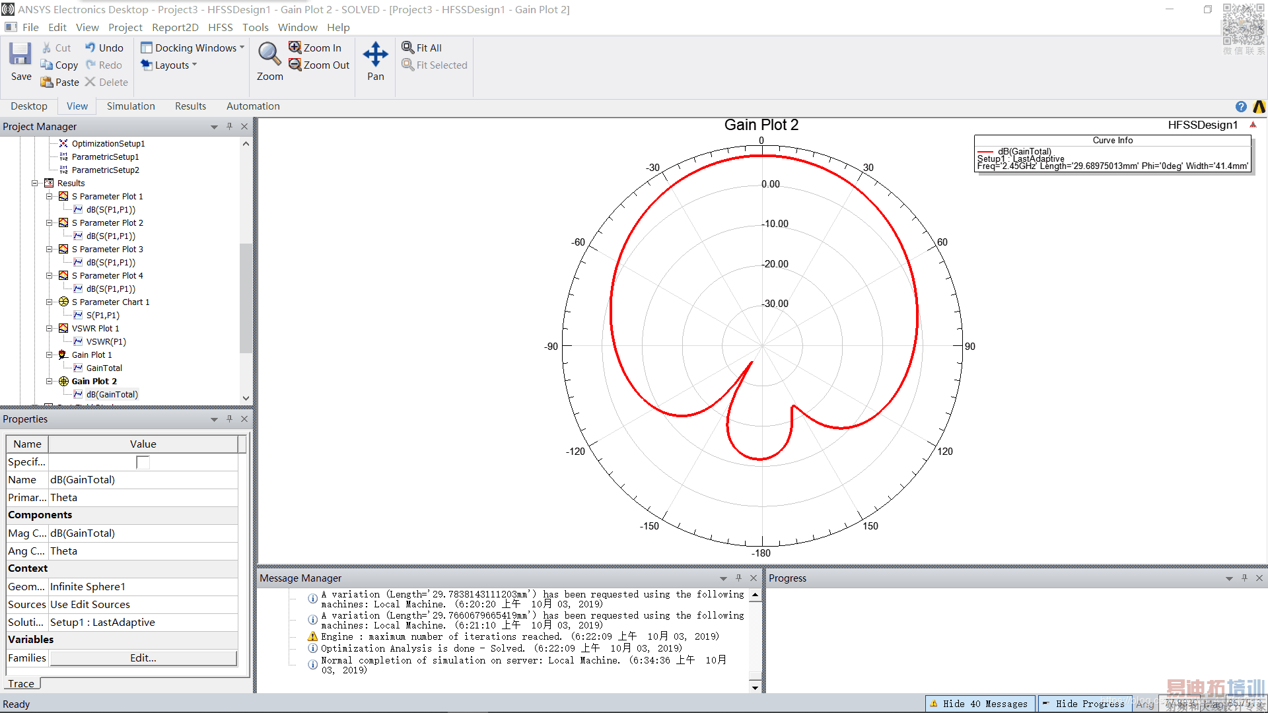The height and width of the screenshot is (713, 1268).
Task: Select the Pan tool
Action: click(375, 54)
